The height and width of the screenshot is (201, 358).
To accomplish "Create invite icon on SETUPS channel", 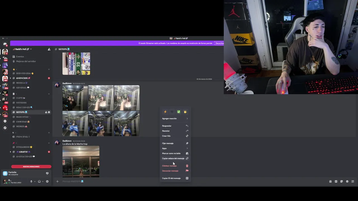I will 46,112.
